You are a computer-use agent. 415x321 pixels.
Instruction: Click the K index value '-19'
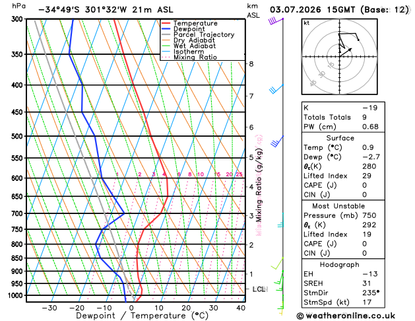click(369, 108)
